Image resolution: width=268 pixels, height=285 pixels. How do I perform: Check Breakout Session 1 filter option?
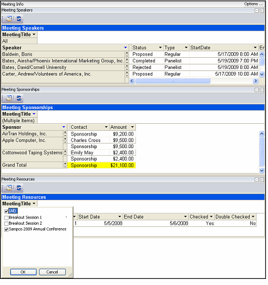pos(6,218)
